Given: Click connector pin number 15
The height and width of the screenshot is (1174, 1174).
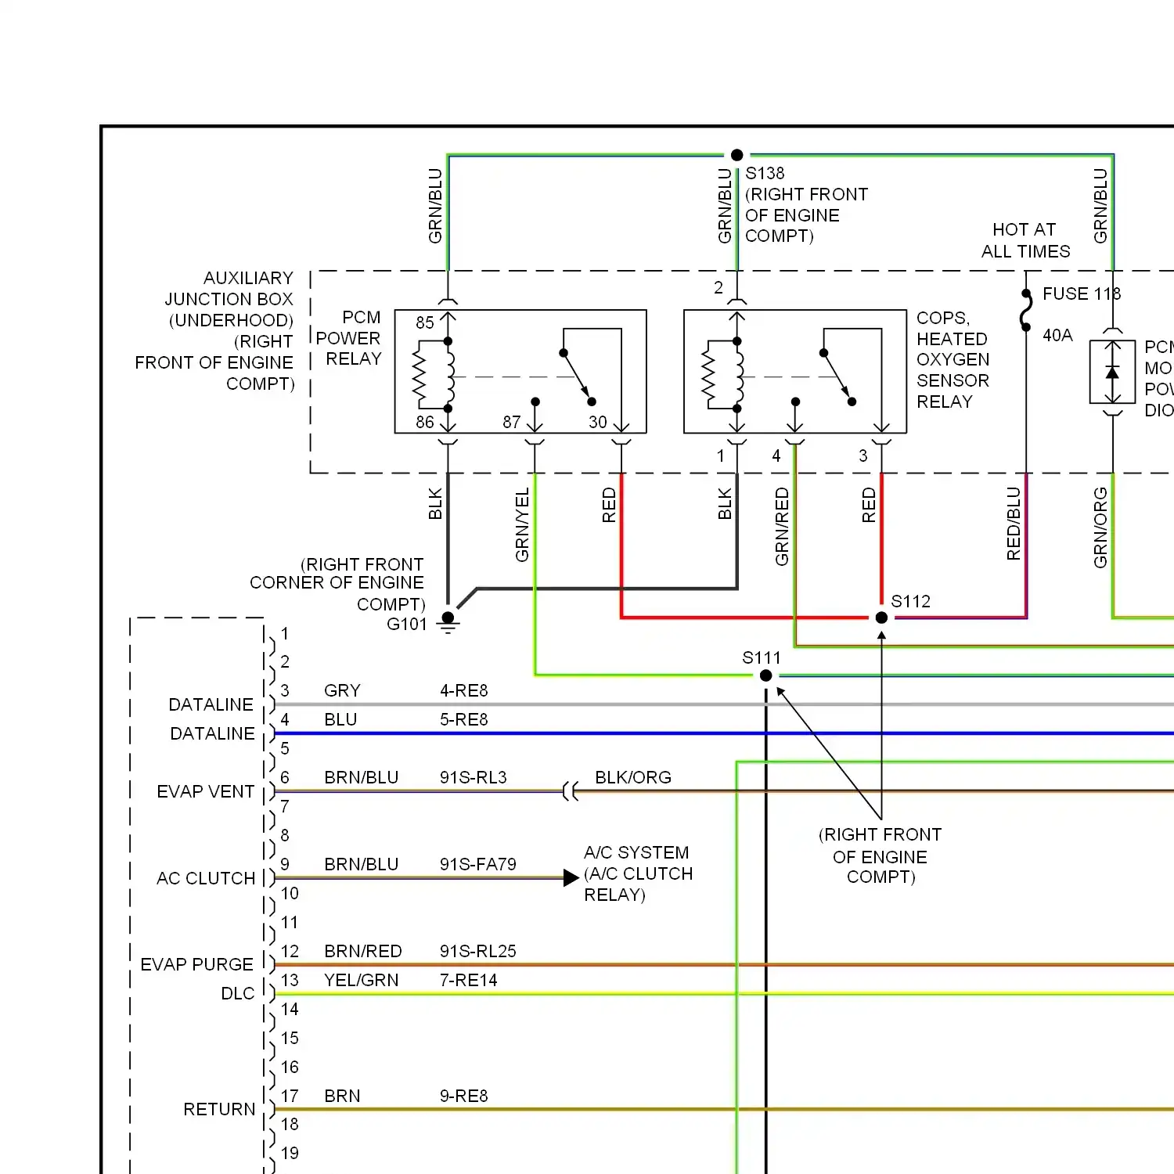Looking at the screenshot, I should coord(290,1038).
